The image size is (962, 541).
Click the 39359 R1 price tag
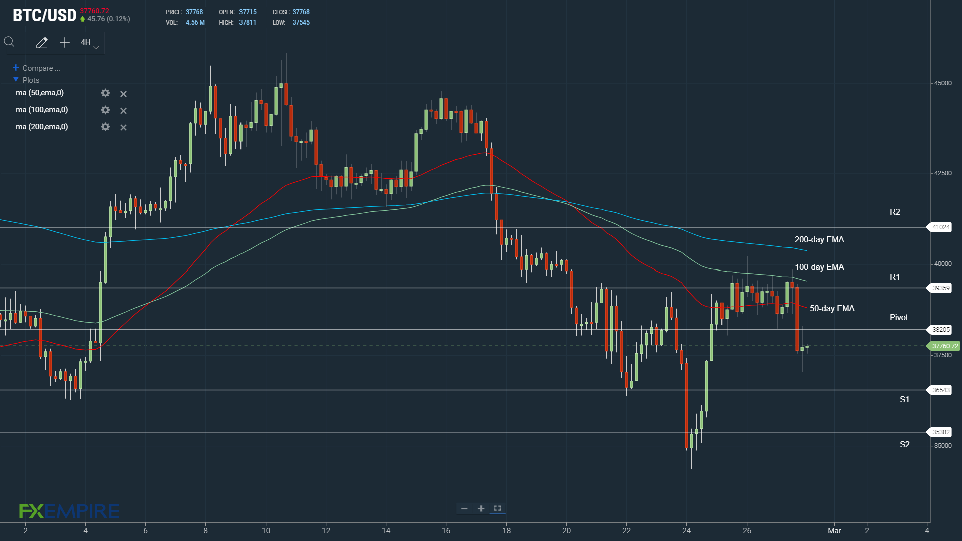click(940, 288)
